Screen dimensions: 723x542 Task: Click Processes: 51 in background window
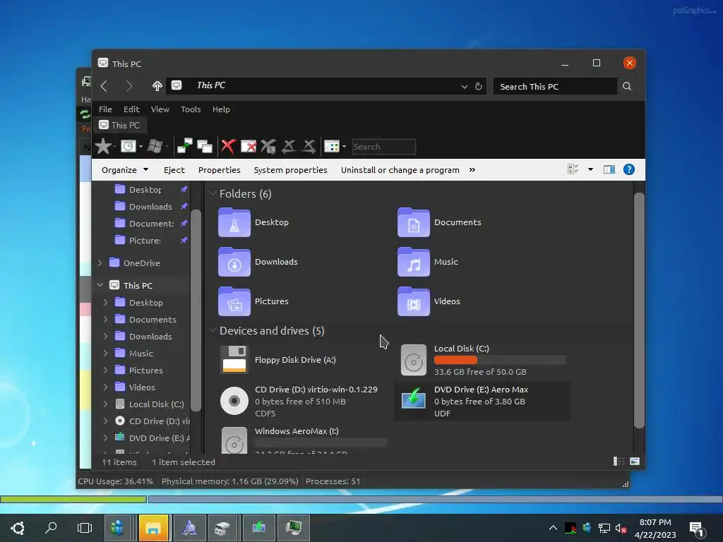333,481
